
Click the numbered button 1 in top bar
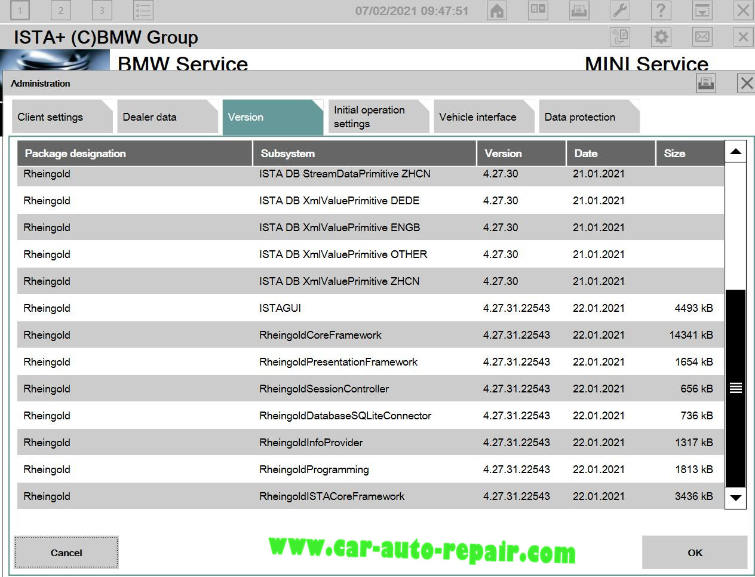tap(20, 10)
